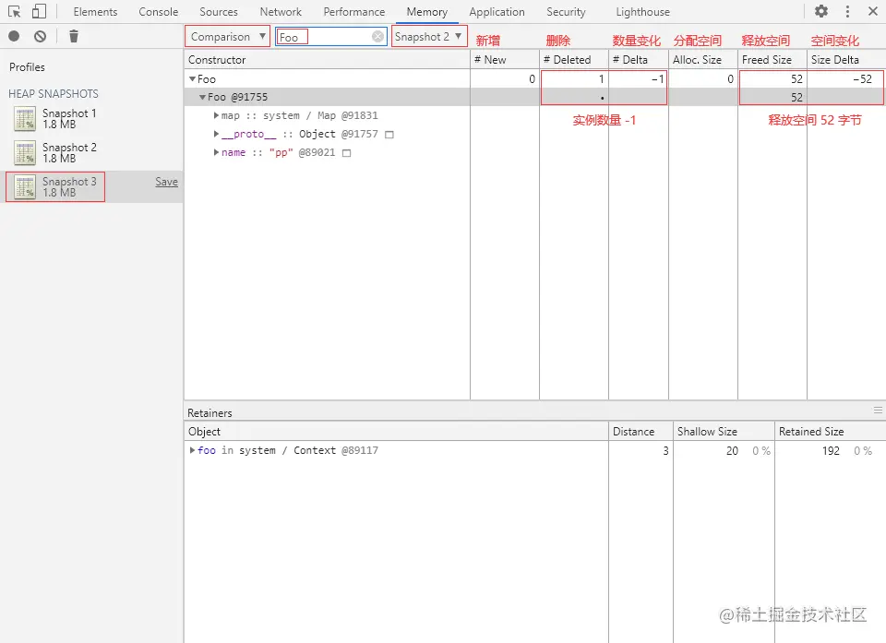Expand the map :: system / Map row

[x=216, y=115]
